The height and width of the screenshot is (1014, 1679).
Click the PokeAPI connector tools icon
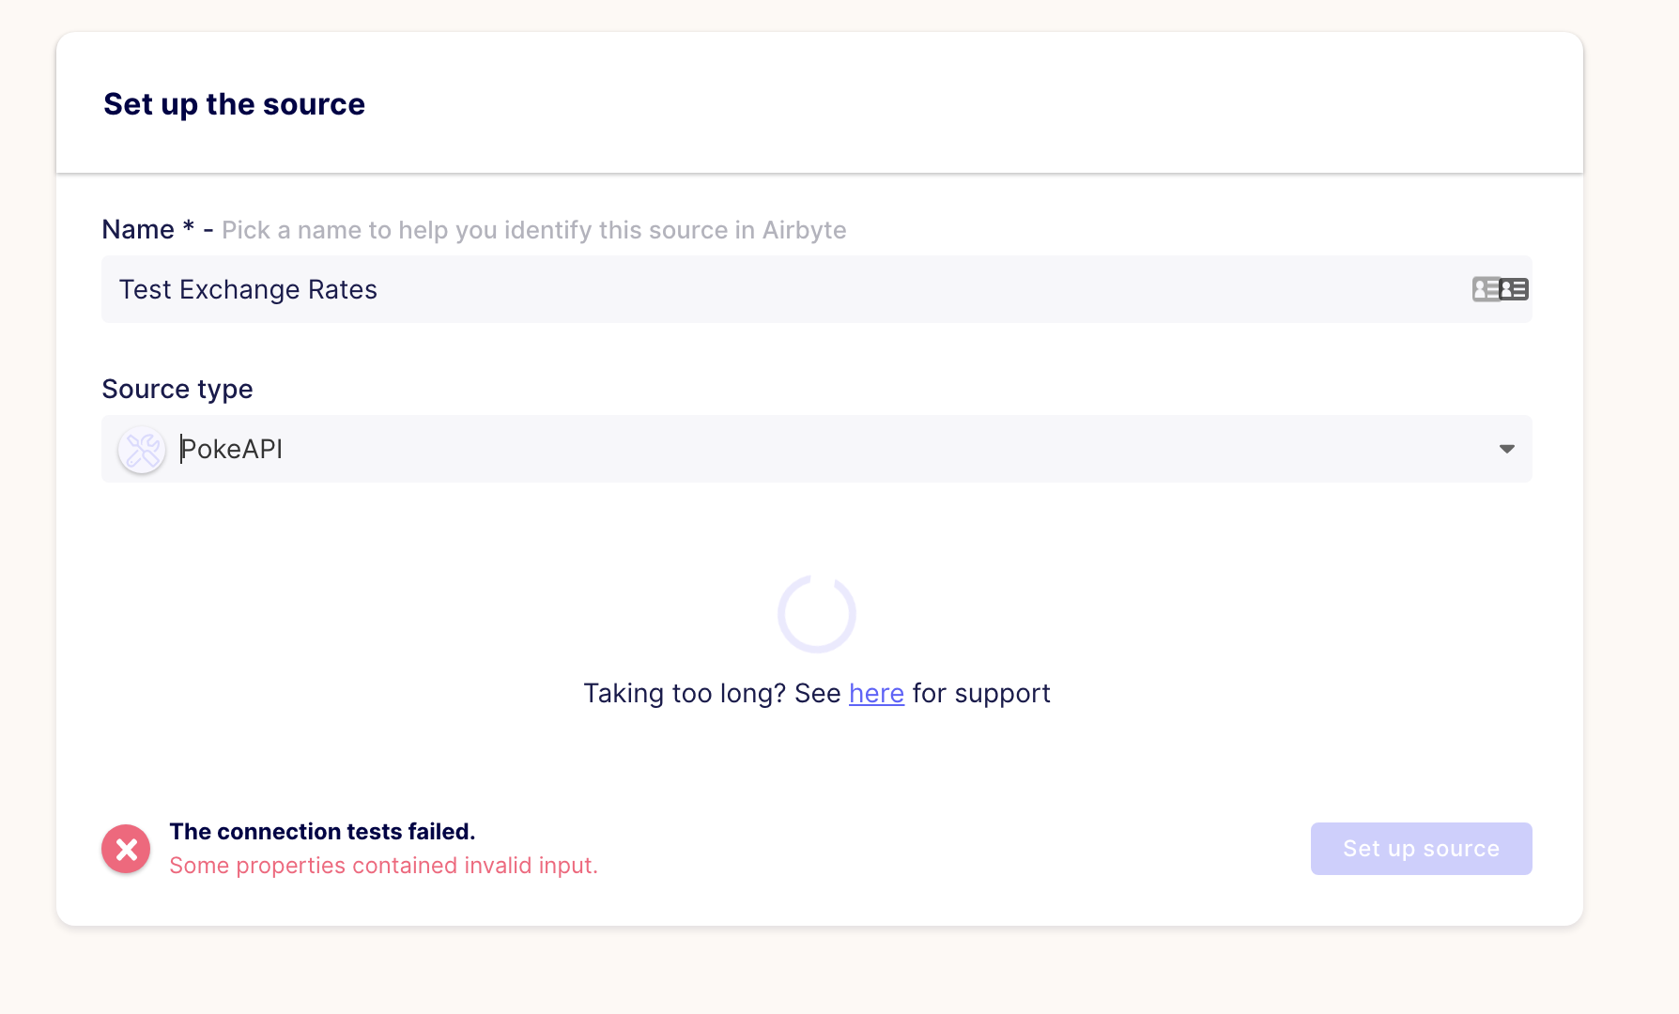(141, 449)
